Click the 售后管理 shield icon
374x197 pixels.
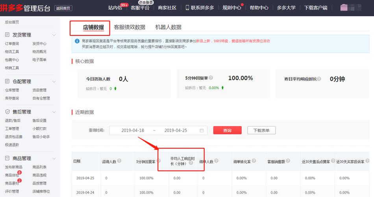pyautogui.click(x=7, y=112)
